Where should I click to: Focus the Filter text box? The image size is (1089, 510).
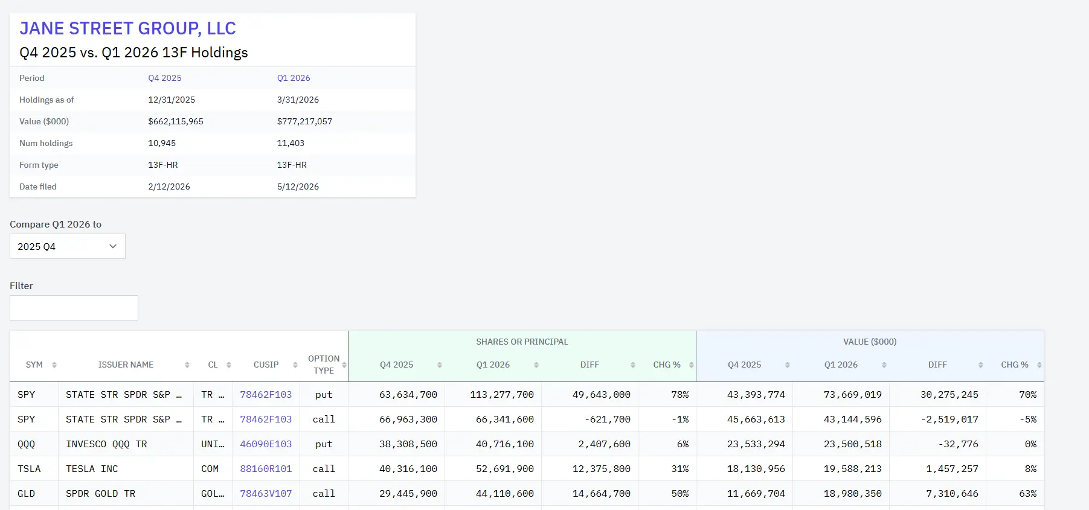tap(74, 308)
